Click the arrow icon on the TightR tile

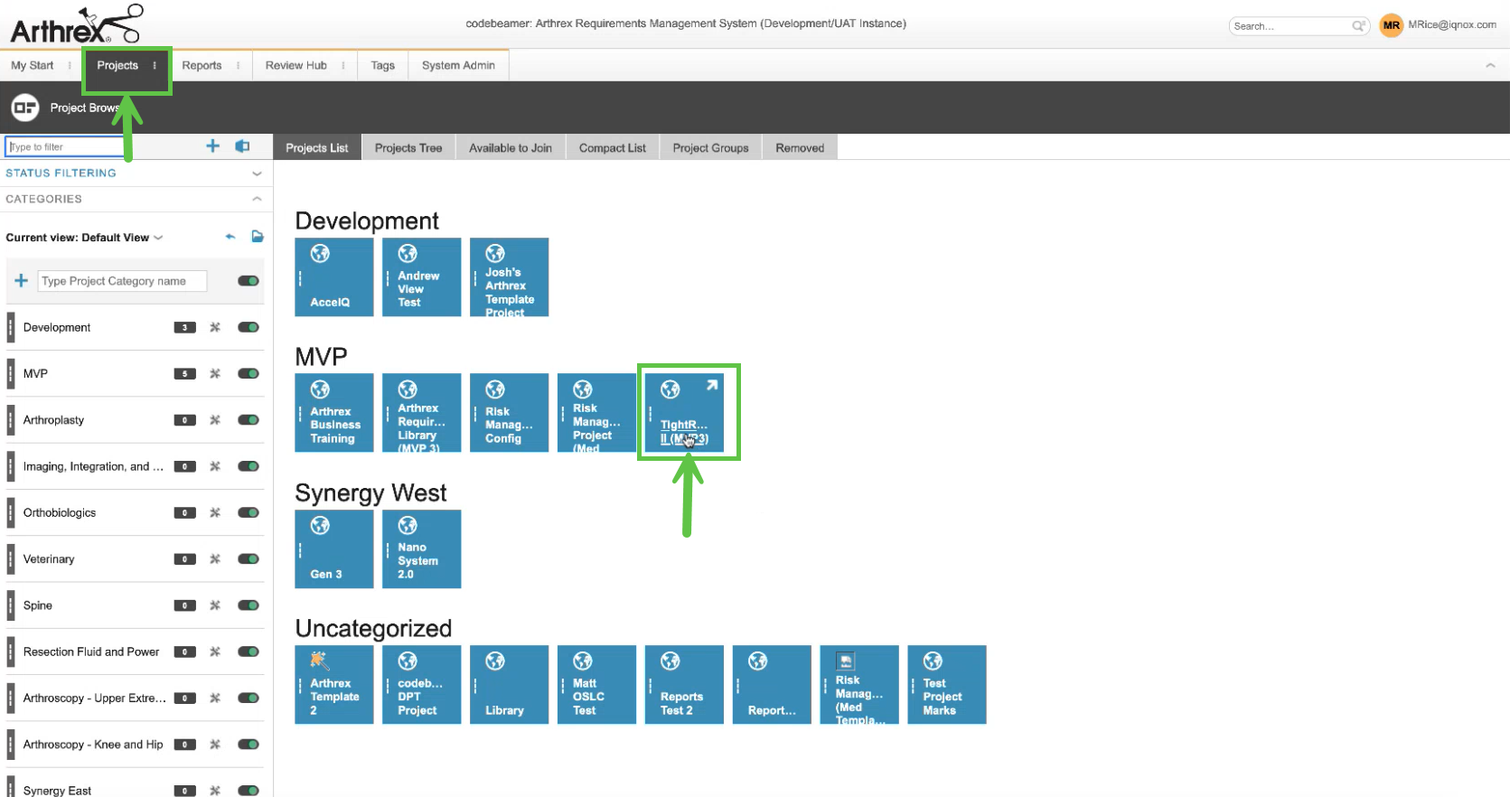712,385
